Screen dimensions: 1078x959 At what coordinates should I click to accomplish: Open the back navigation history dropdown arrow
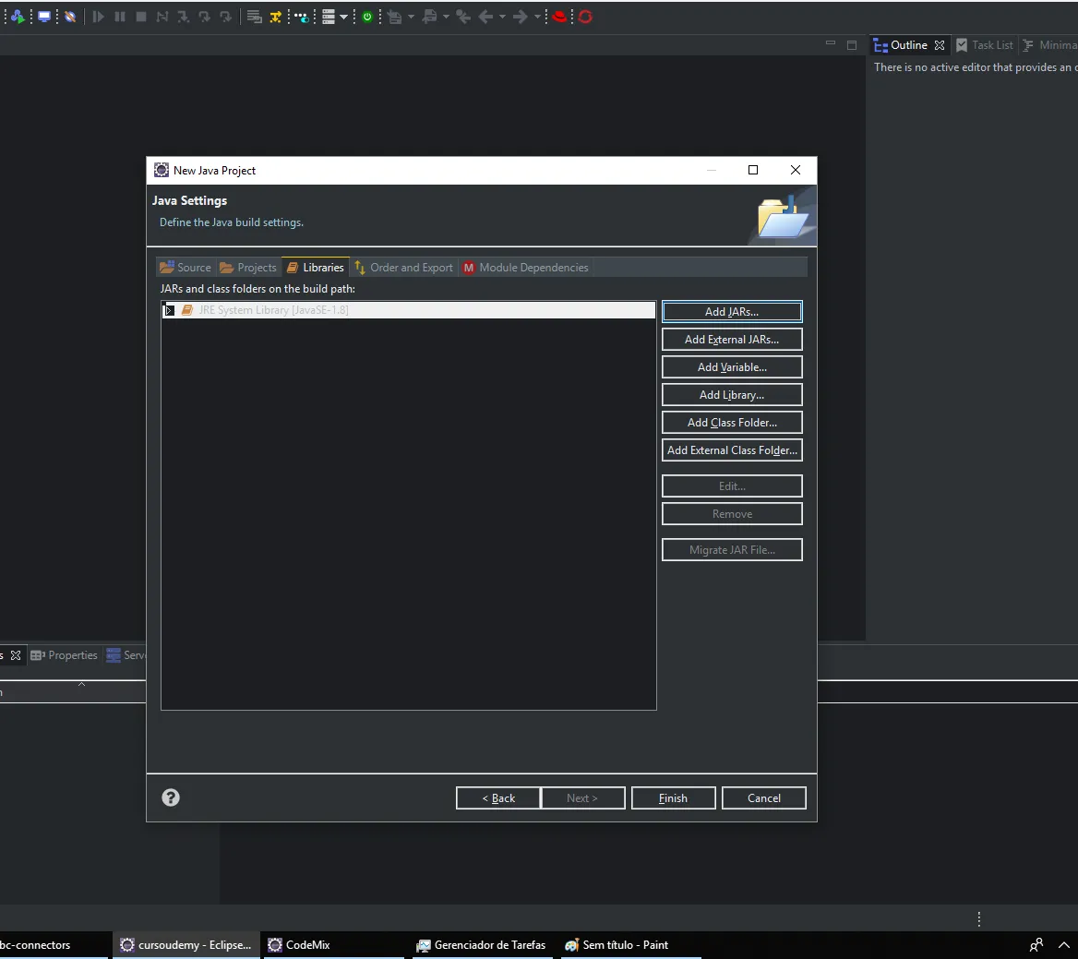click(502, 18)
